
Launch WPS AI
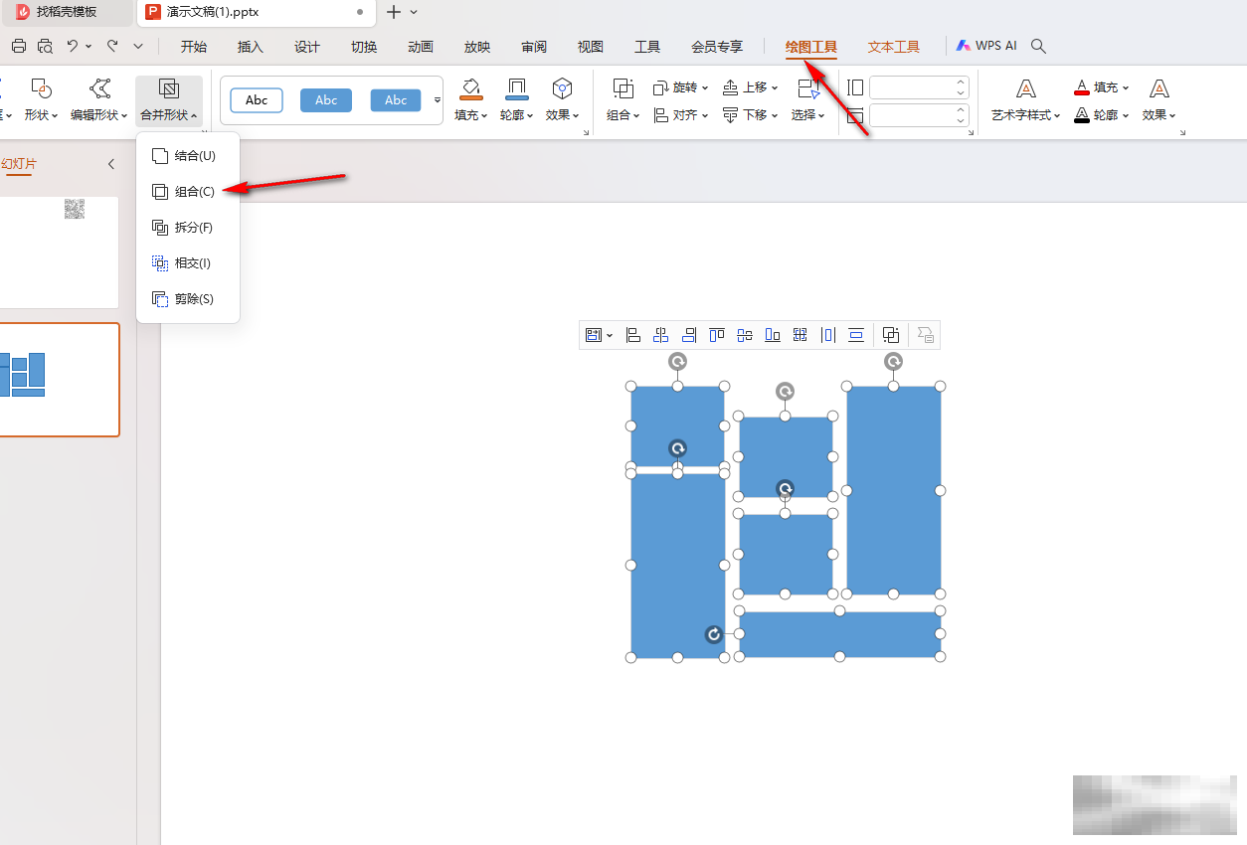point(986,46)
